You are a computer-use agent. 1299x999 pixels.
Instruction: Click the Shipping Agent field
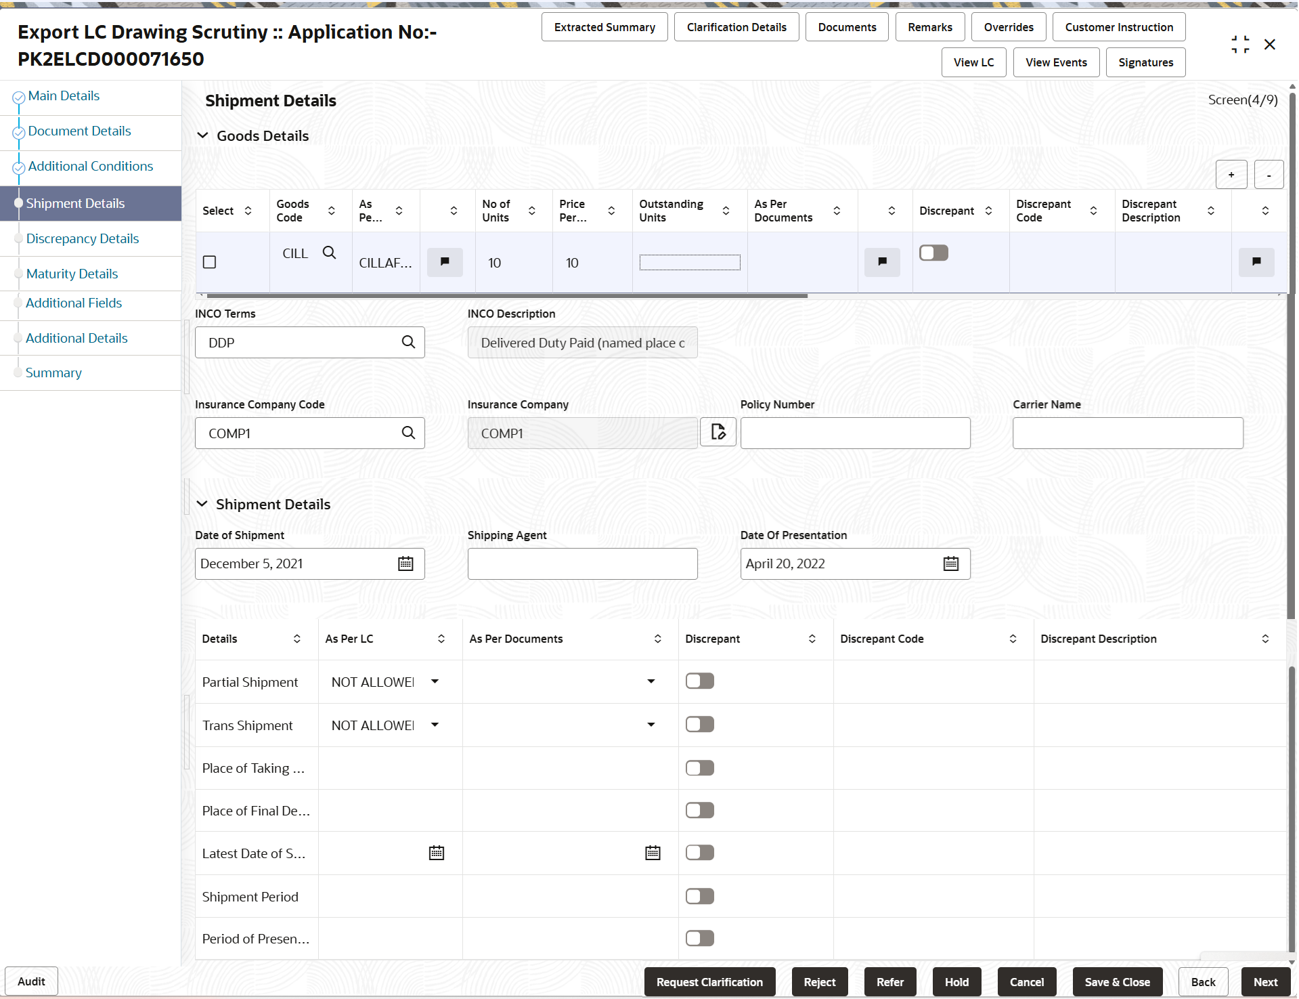click(x=582, y=564)
